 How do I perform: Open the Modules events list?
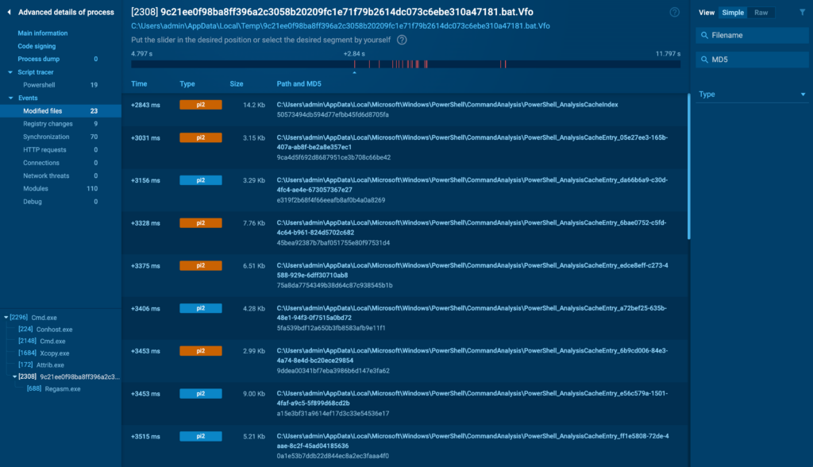coord(36,188)
